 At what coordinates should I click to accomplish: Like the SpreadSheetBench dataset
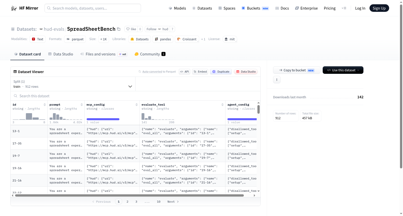click(131, 29)
